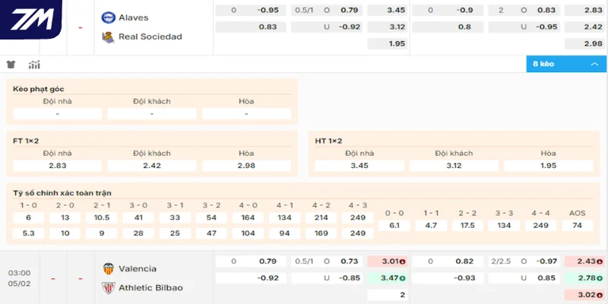Open the Real Sociedad team name link
608x304 pixels.
150,36
